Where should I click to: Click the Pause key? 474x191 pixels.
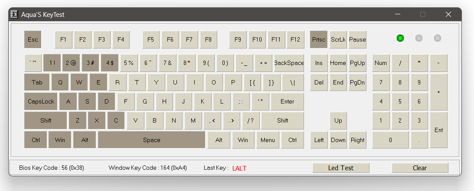(x=357, y=39)
